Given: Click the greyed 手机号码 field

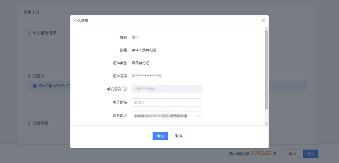Looking at the screenshot, I should tap(166, 89).
